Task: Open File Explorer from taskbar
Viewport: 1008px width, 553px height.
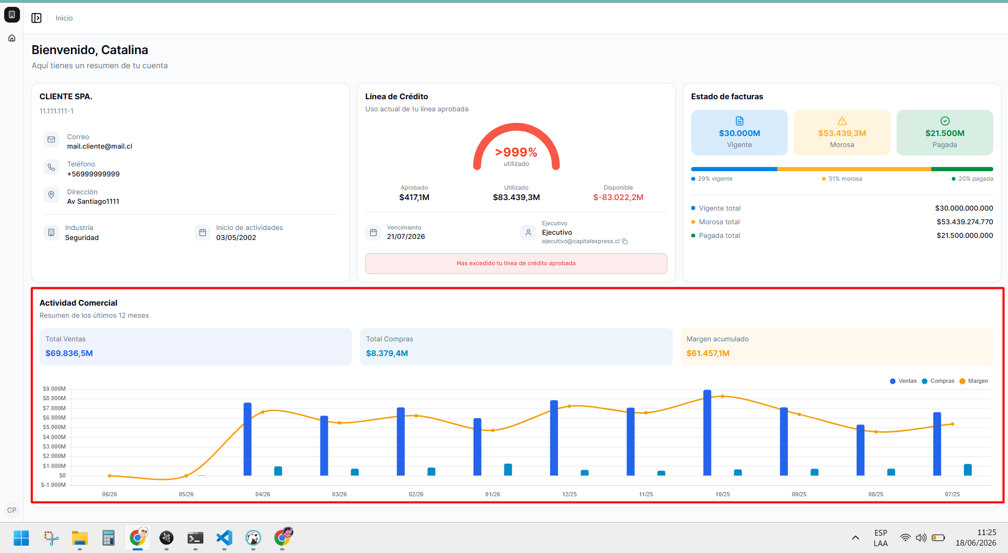Action: point(80,538)
